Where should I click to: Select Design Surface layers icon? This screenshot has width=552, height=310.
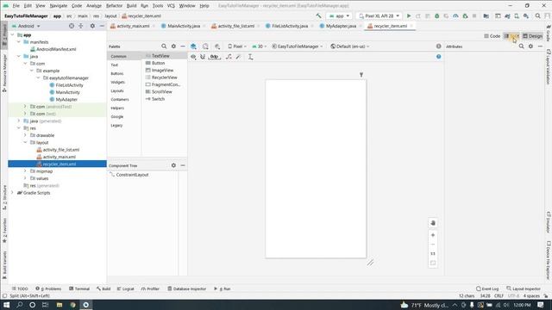click(x=193, y=46)
